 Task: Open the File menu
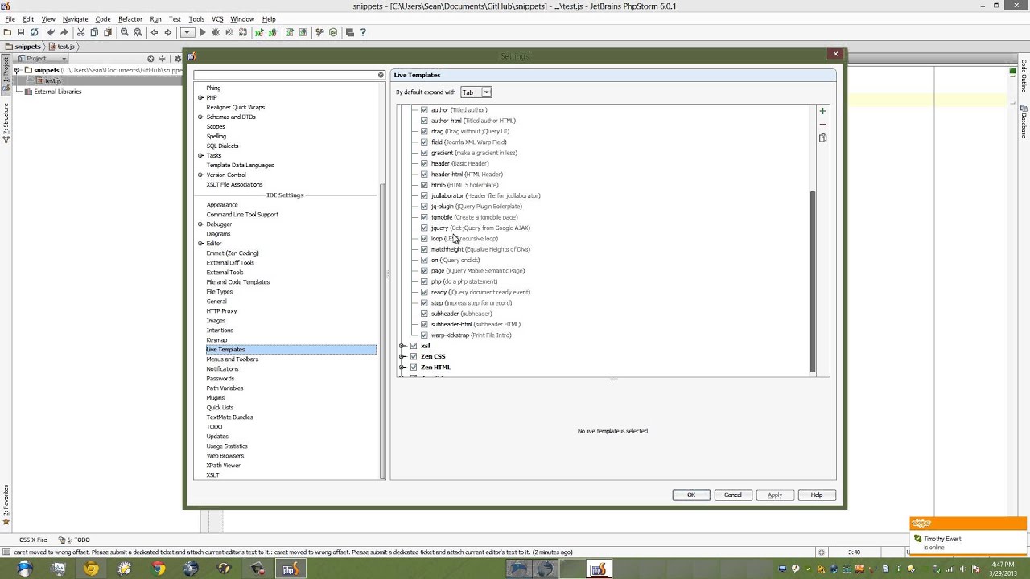pos(10,19)
